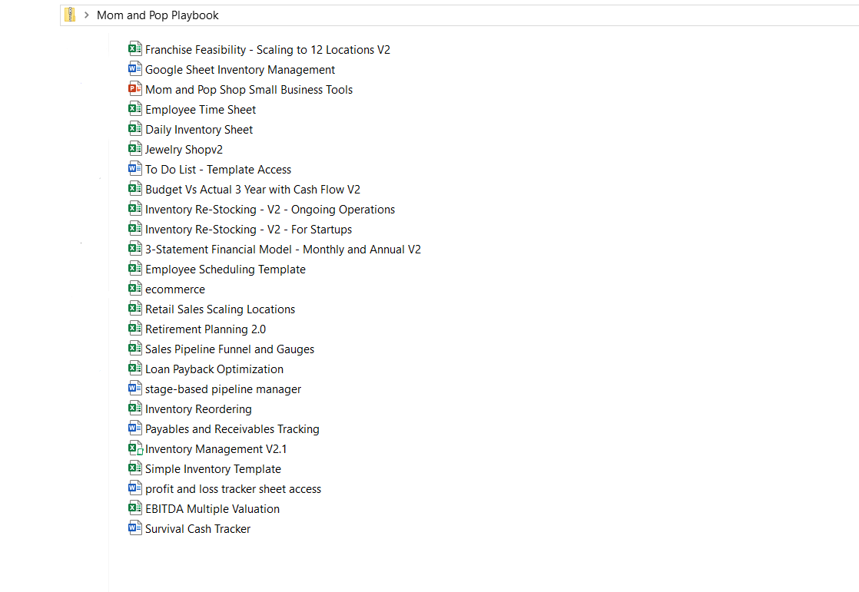
Task: Select file name Mom and Pop Shop Small Business Tools
Action: tap(249, 90)
